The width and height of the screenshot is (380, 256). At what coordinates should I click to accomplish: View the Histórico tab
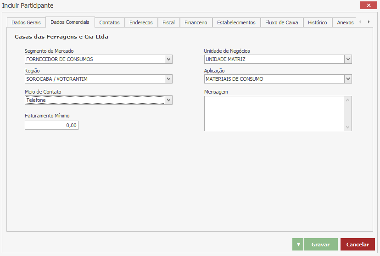(317, 22)
